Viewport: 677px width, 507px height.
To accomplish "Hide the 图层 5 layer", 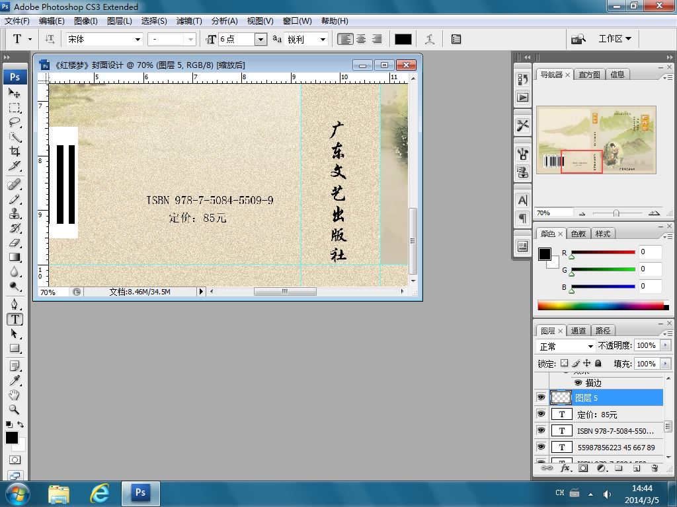I will click(541, 397).
